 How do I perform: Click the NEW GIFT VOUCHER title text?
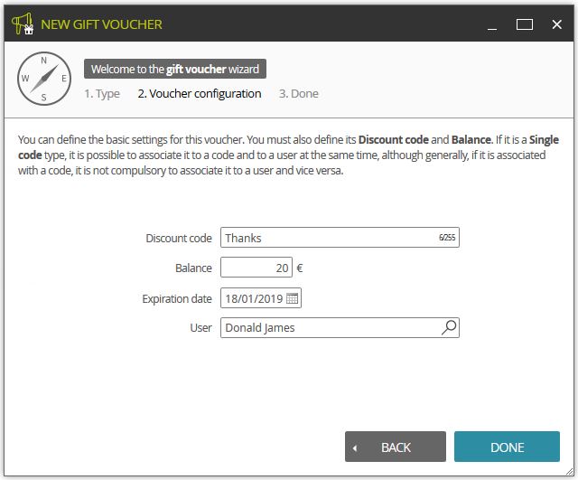click(x=101, y=24)
